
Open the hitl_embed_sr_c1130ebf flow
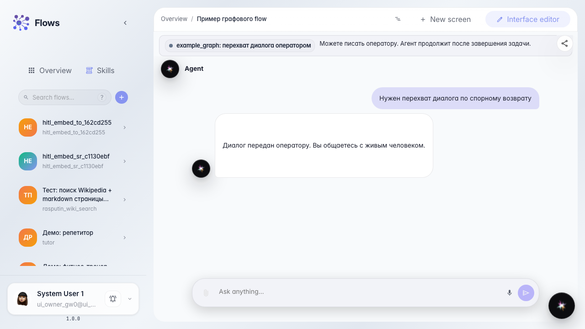point(73,161)
